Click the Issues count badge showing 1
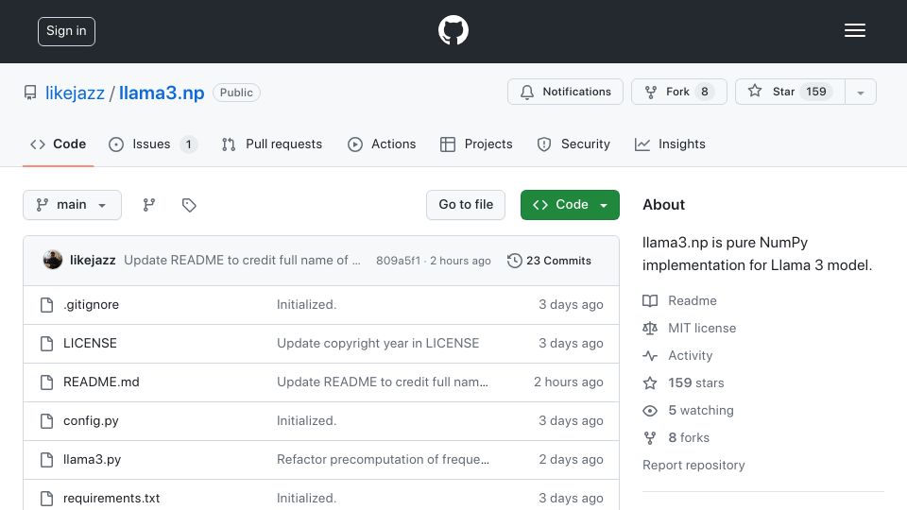The height and width of the screenshot is (510, 907). [189, 144]
